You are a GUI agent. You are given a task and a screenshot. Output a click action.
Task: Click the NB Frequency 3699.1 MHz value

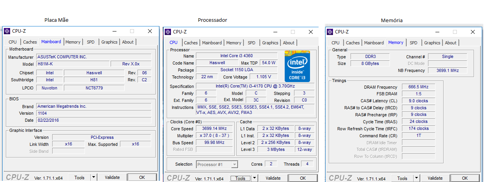tap(447, 70)
